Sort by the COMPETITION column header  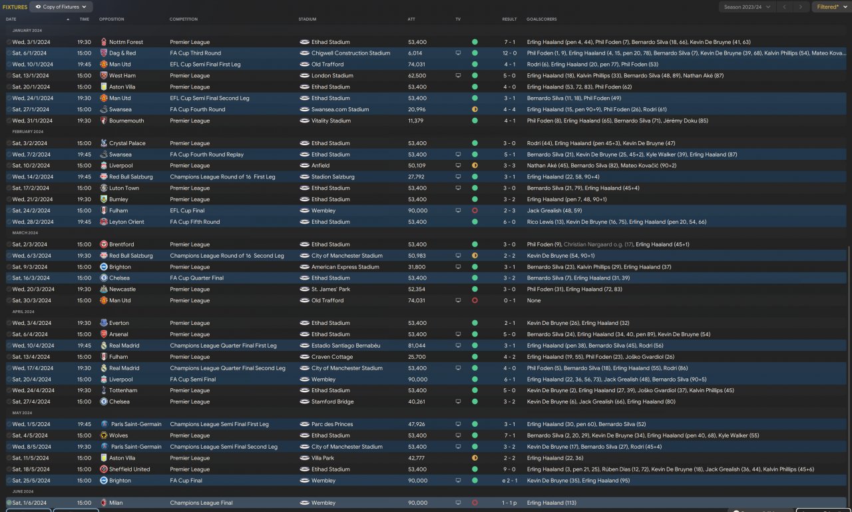(184, 19)
